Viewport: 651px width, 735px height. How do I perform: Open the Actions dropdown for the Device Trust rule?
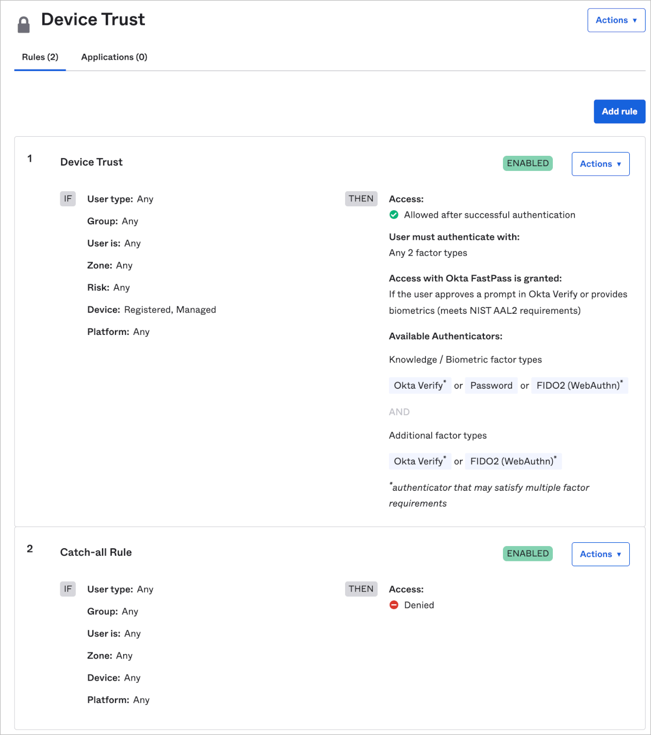pyautogui.click(x=600, y=163)
